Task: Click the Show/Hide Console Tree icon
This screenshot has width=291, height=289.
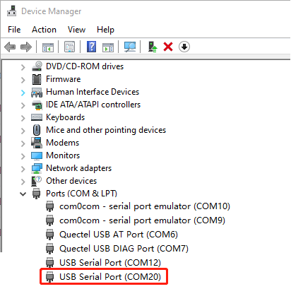Action: 48,47
